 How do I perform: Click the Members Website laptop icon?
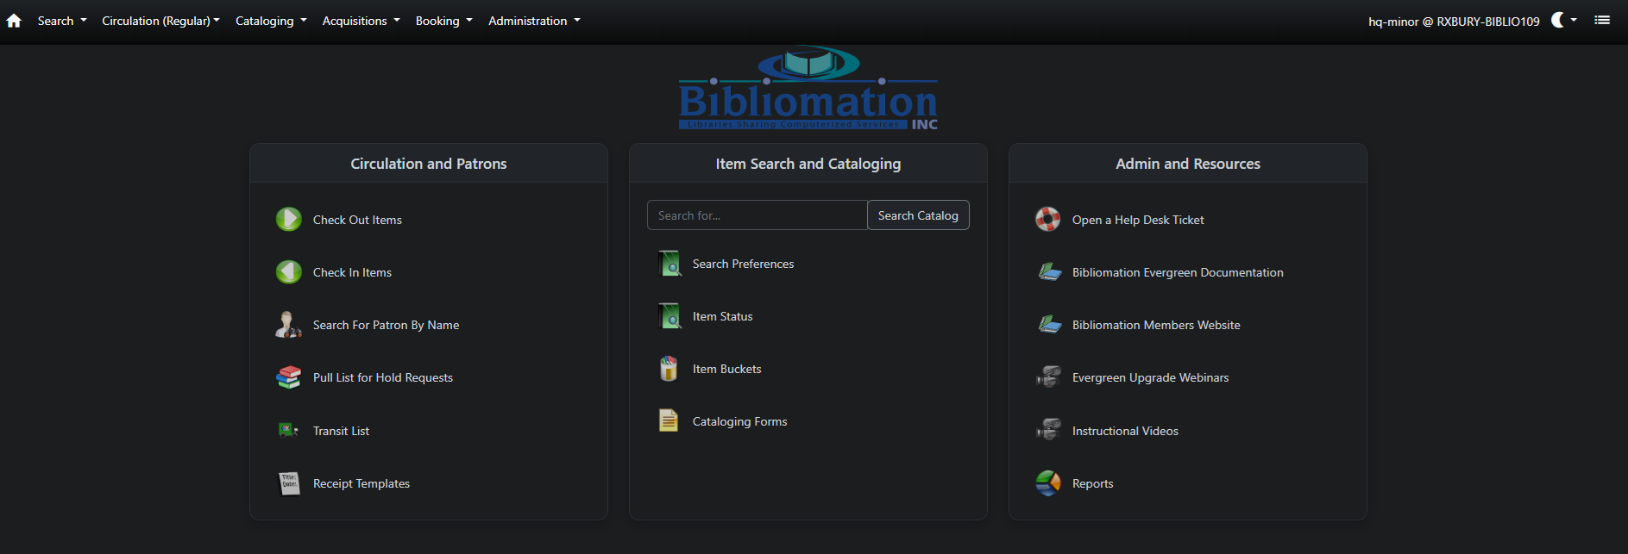click(1049, 325)
